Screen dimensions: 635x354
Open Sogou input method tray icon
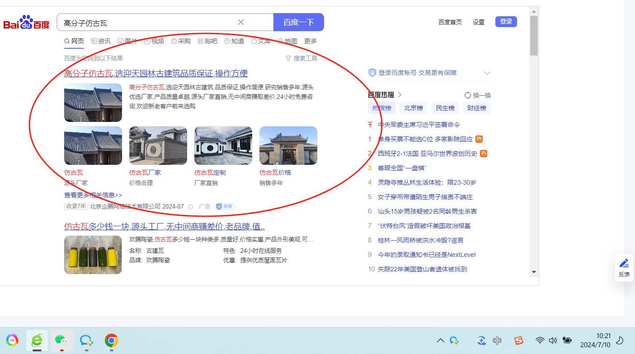519,340
